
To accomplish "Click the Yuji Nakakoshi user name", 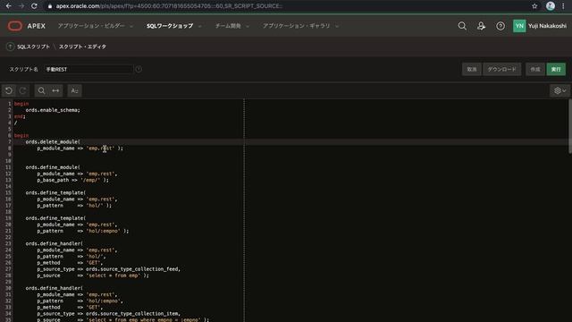I will point(547,26).
